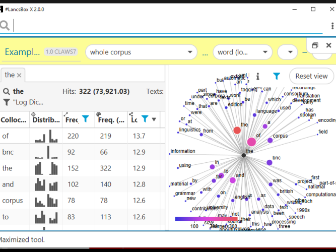
Task: Select the collocate row 'bnc'
Action: point(82,152)
